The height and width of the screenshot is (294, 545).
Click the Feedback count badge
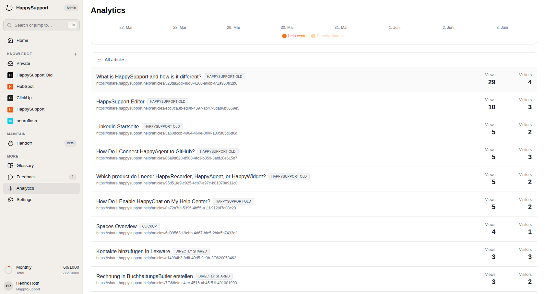click(x=73, y=177)
